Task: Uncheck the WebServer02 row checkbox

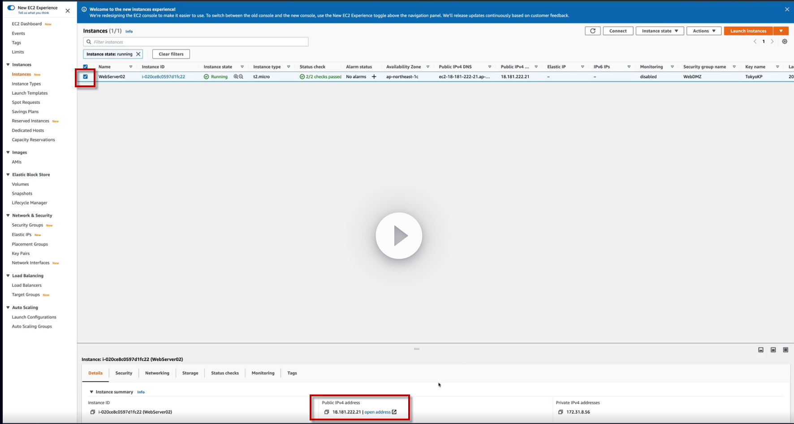Action: click(x=86, y=76)
